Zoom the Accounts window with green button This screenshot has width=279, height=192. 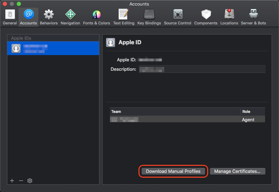19,4
